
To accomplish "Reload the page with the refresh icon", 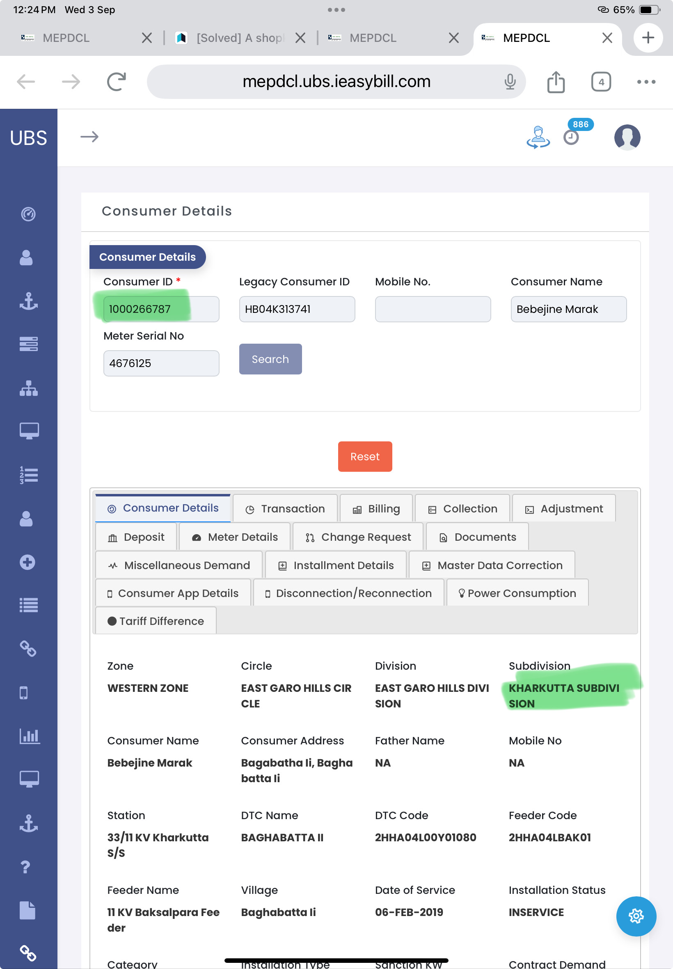I will pyautogui.click(x=117, y=82).
